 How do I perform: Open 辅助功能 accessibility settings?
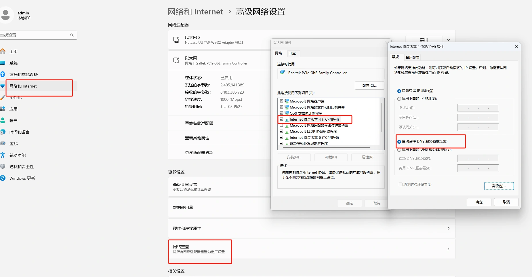point(18,155)
